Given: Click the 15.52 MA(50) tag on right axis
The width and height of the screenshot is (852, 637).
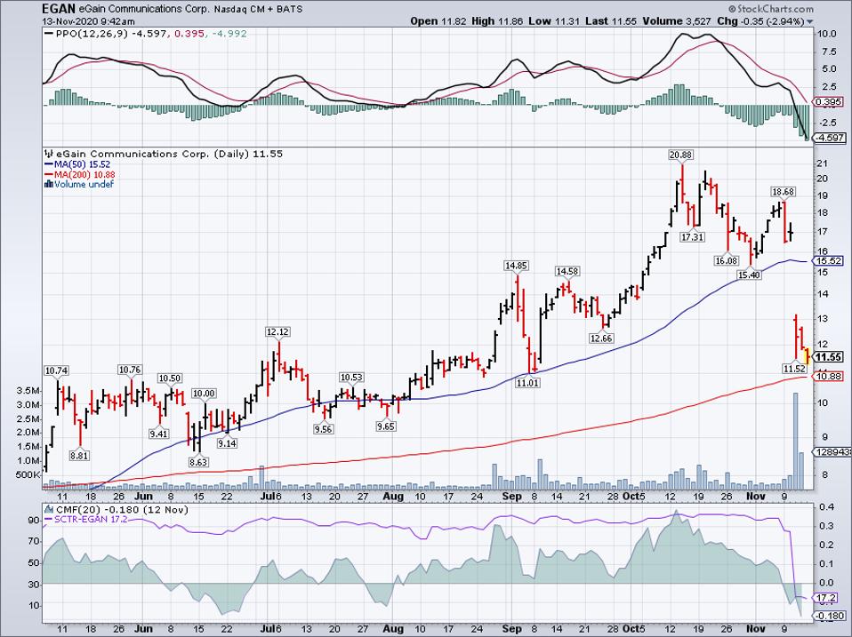Looking at the screenshot, I should 829,261.
